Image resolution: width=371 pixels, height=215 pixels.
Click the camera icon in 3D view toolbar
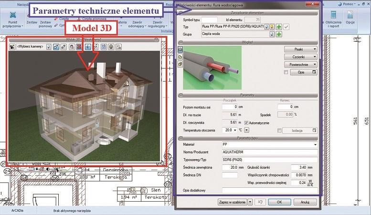(12, 47)
